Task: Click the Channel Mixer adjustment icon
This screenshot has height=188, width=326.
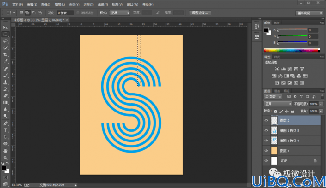Action: click(299, 76)
